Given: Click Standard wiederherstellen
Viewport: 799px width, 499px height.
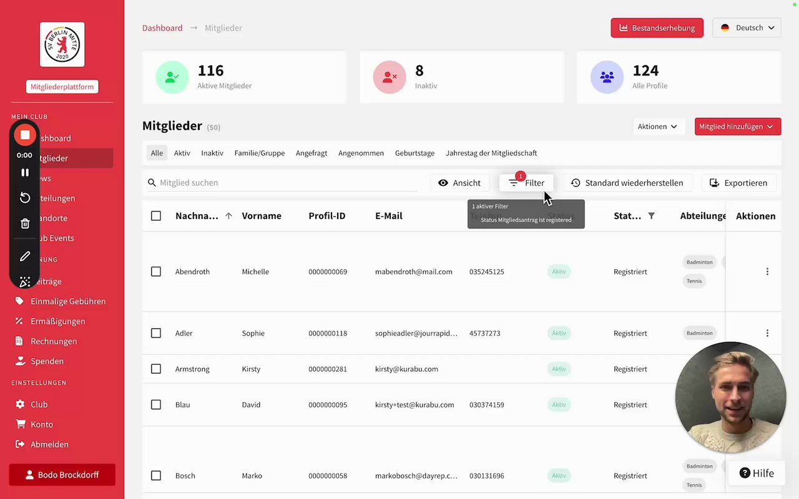Looking at the screenshot, I should point(627,183).
